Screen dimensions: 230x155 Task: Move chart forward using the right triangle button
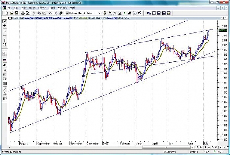point(224,147)
